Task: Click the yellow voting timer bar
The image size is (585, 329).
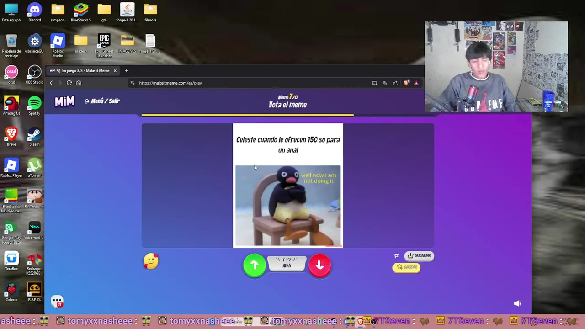Action: (247, 115)
